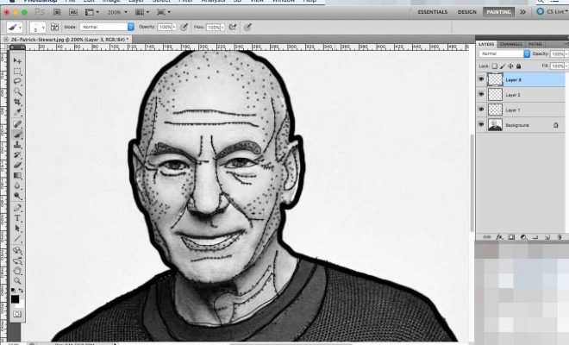Screen dimensions: 569x345
Task: Toggle lock image pixels brush icon
Action: [x=503, y=66]
